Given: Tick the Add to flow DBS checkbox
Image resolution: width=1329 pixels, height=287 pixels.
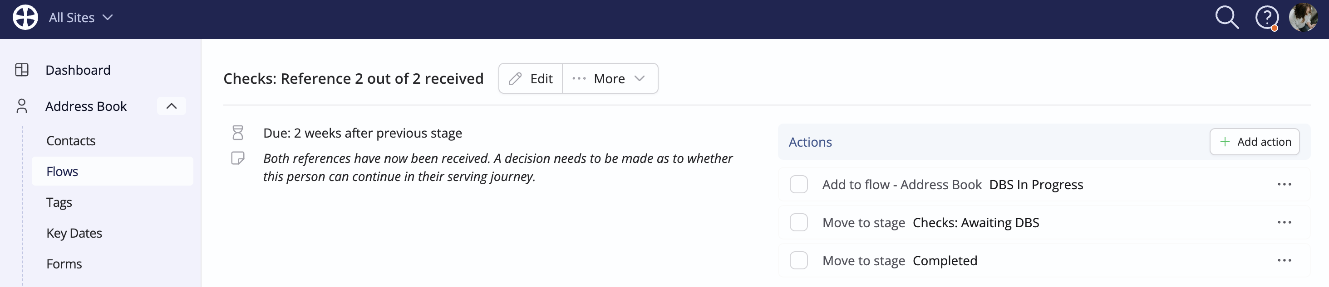Looking at the screenshot, I should coord(799,185).
